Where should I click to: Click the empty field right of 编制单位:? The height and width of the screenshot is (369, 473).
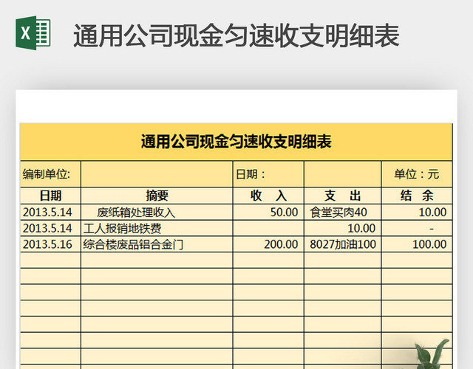tap(157, 174)
